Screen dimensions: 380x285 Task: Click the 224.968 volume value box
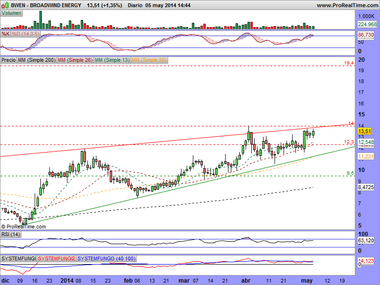[367, 24]
